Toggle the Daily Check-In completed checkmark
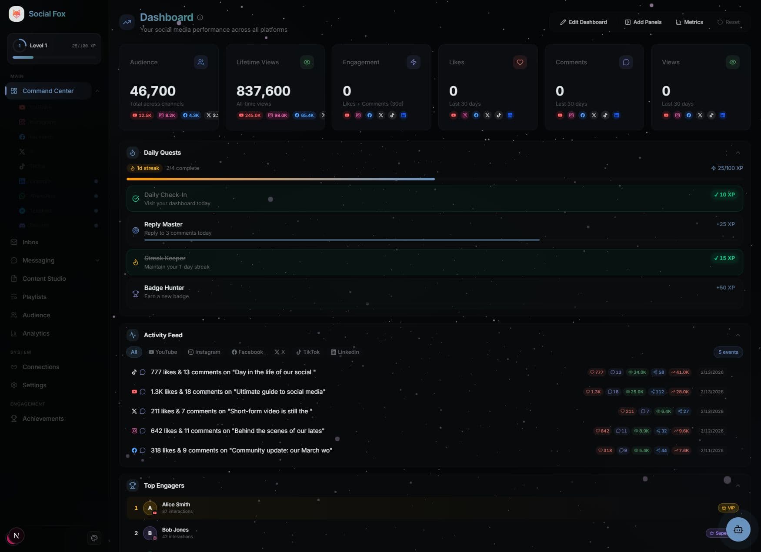 [x=136, y=199]
